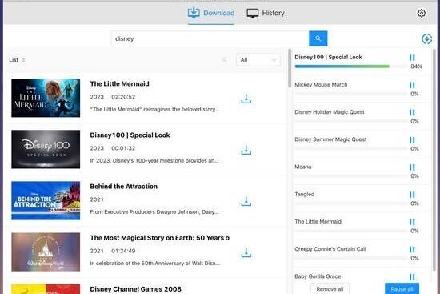Switch to the History tab

266,13
